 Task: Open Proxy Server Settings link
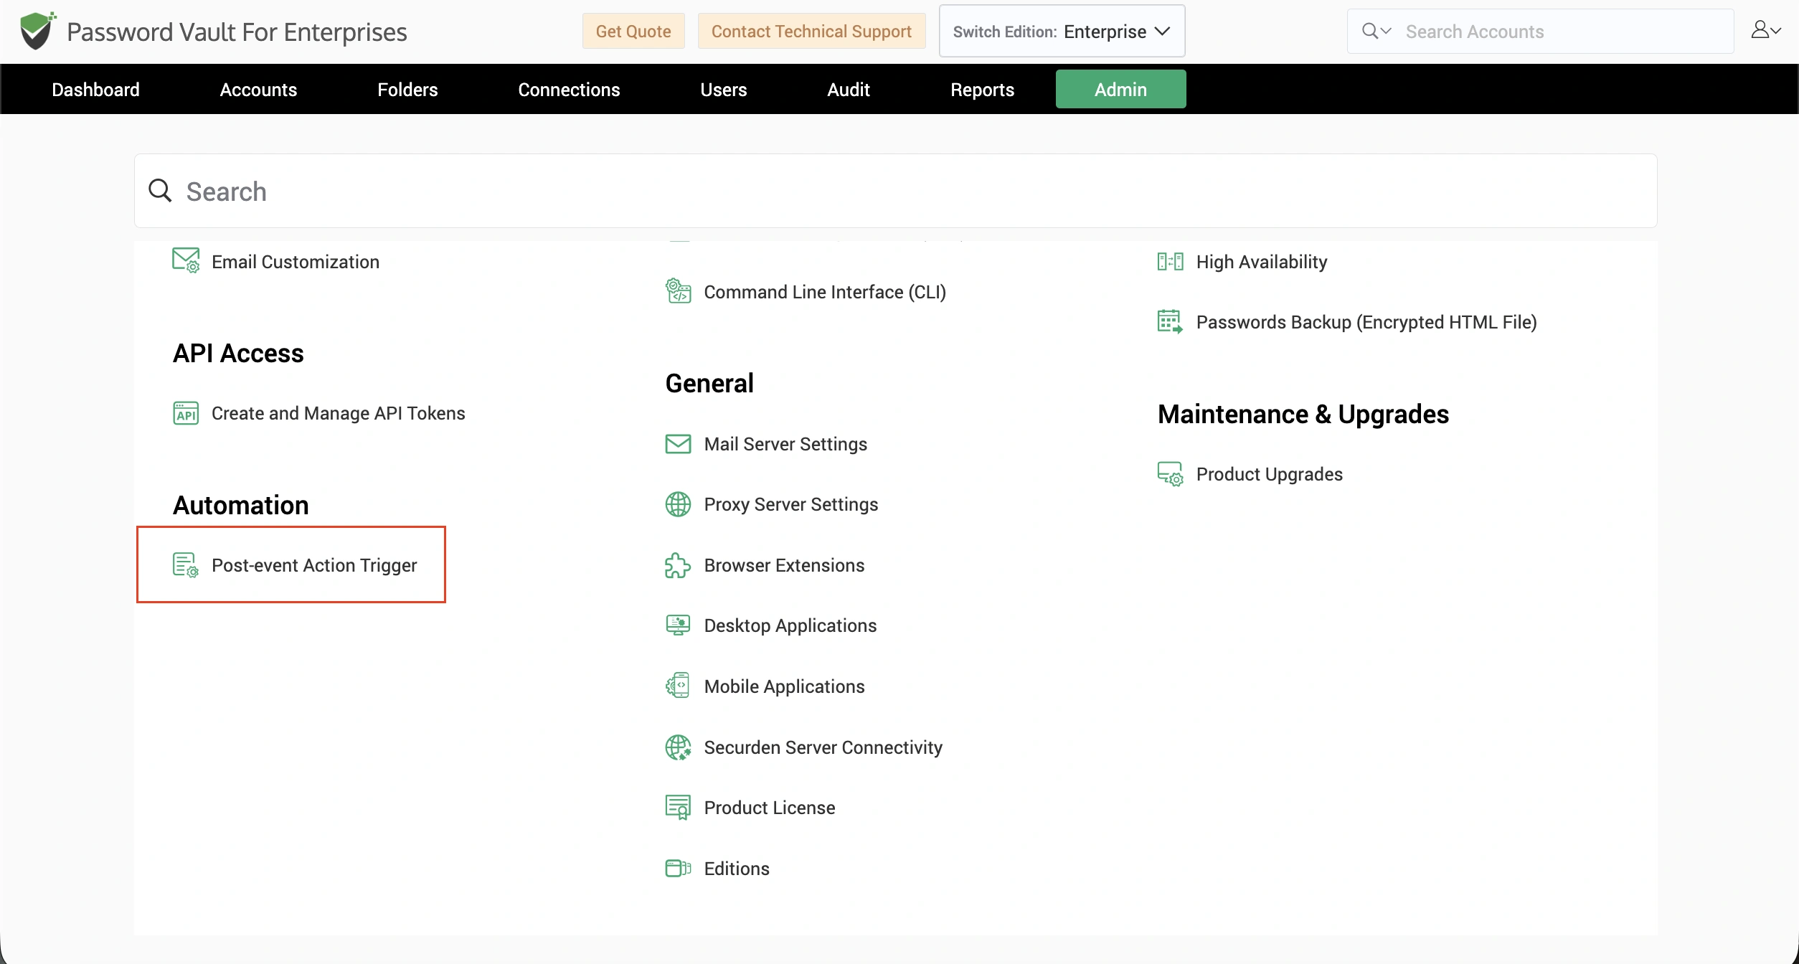(x=791, y=504)
